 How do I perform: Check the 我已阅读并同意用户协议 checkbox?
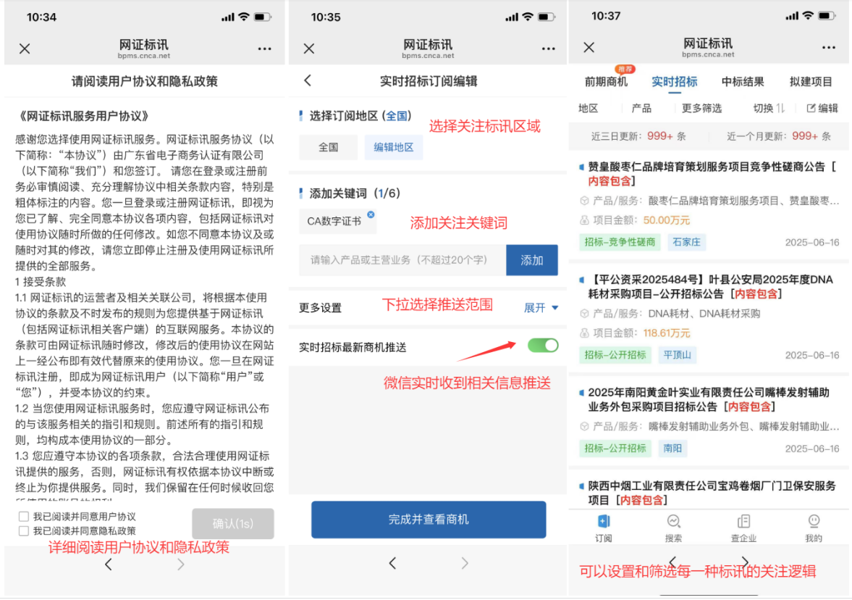(23, 516)
